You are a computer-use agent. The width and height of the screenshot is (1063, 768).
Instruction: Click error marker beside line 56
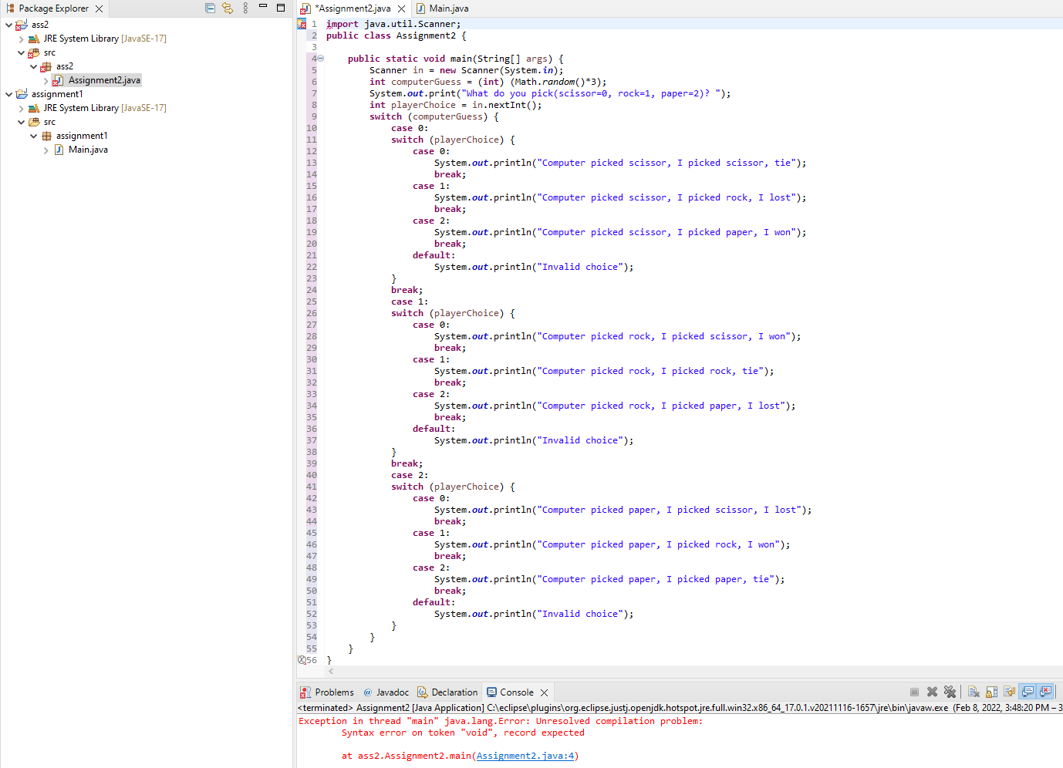tap(302, 660)
